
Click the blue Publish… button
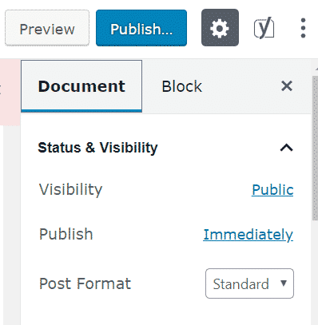(x=141, y=28)
